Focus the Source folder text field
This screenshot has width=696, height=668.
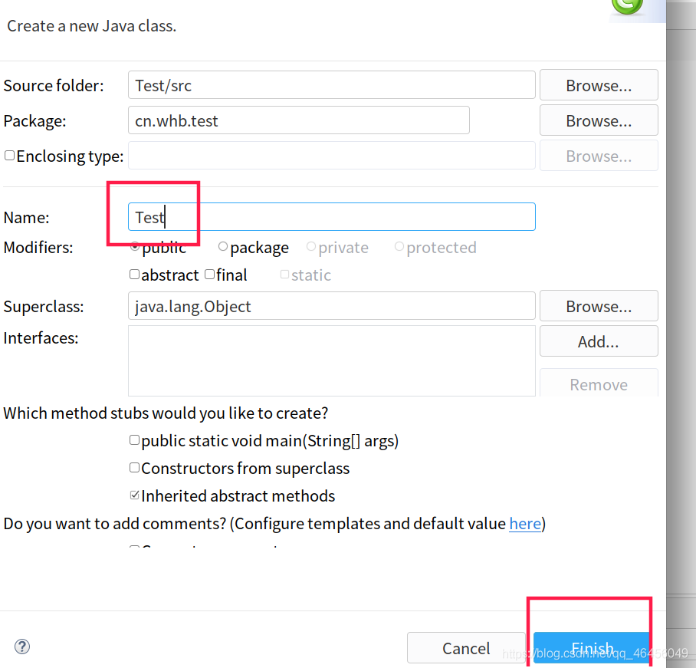[332, 85]
